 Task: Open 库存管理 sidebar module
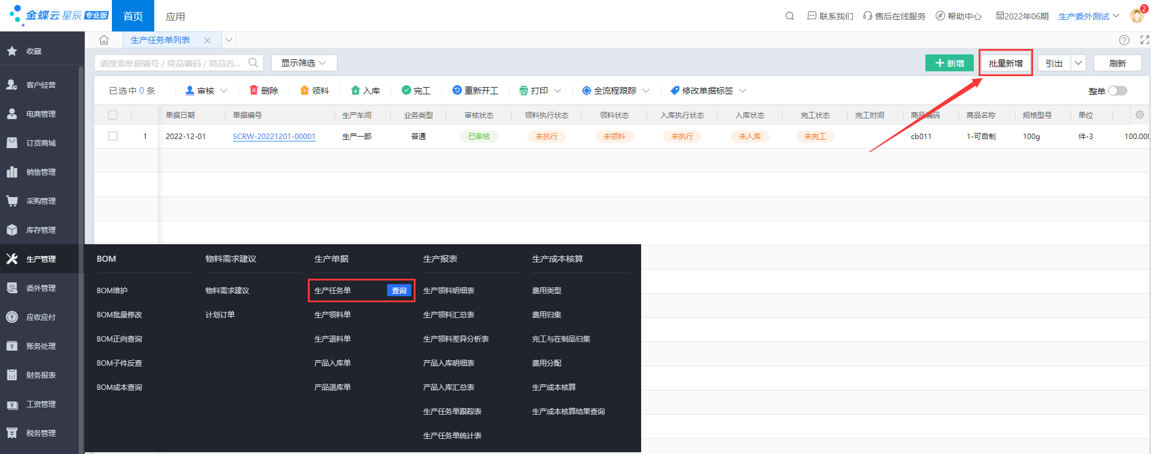[41, 230]
